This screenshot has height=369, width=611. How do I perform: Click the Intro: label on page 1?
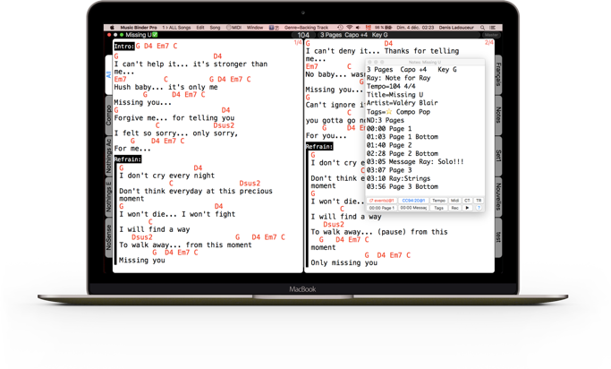(124, 46)
